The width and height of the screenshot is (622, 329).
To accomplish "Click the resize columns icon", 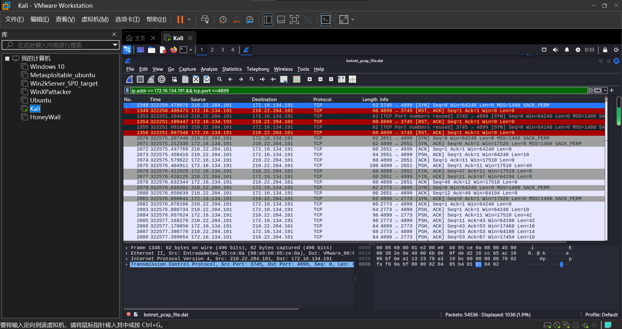I will click(341, 79).
